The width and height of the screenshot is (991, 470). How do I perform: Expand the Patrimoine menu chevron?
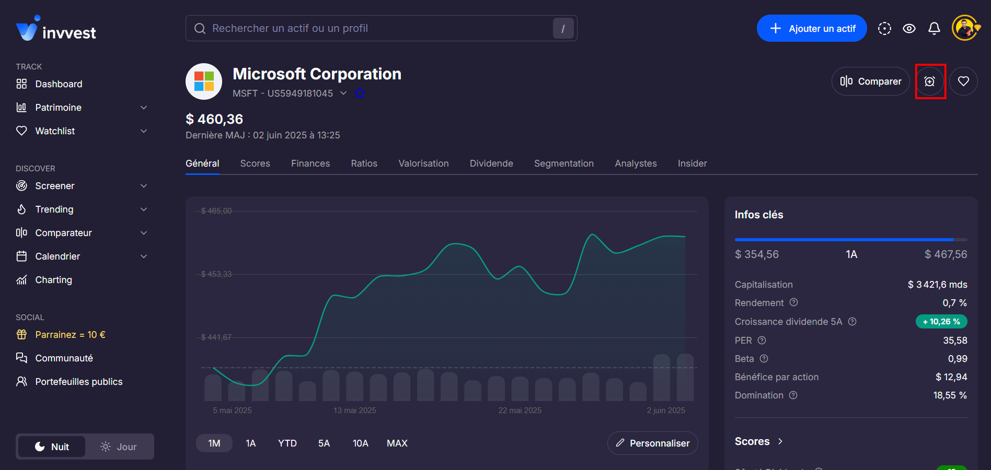144,108
